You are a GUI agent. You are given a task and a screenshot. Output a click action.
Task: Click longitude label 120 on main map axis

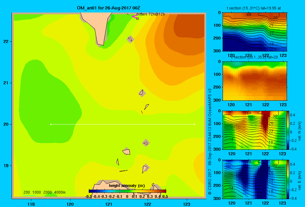click(x=70, y=204)
